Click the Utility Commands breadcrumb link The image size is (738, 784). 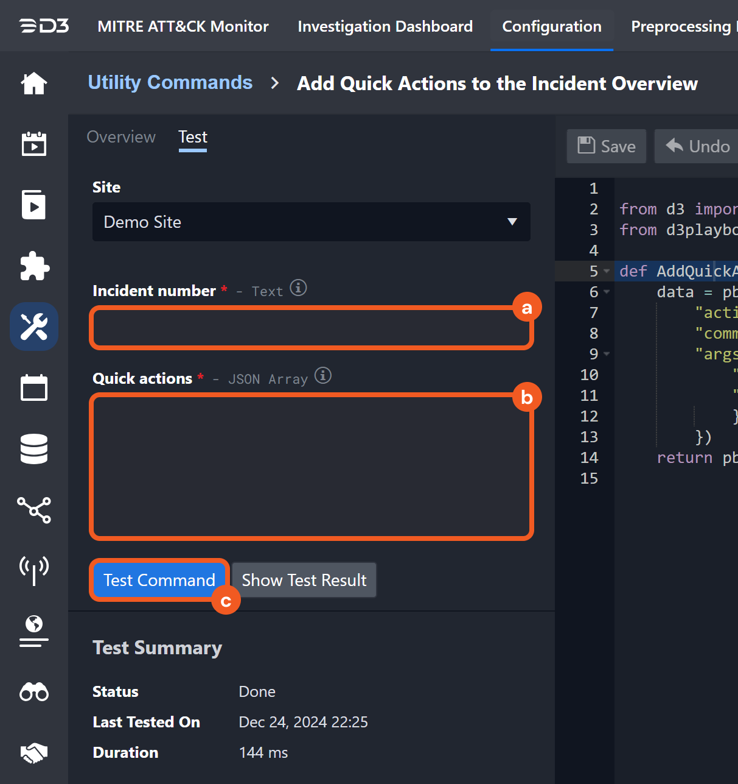point(170,82)
